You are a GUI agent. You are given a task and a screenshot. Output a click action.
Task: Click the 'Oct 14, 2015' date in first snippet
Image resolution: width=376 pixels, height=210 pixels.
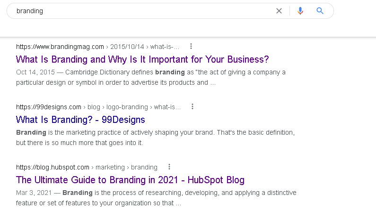[35, 72]
